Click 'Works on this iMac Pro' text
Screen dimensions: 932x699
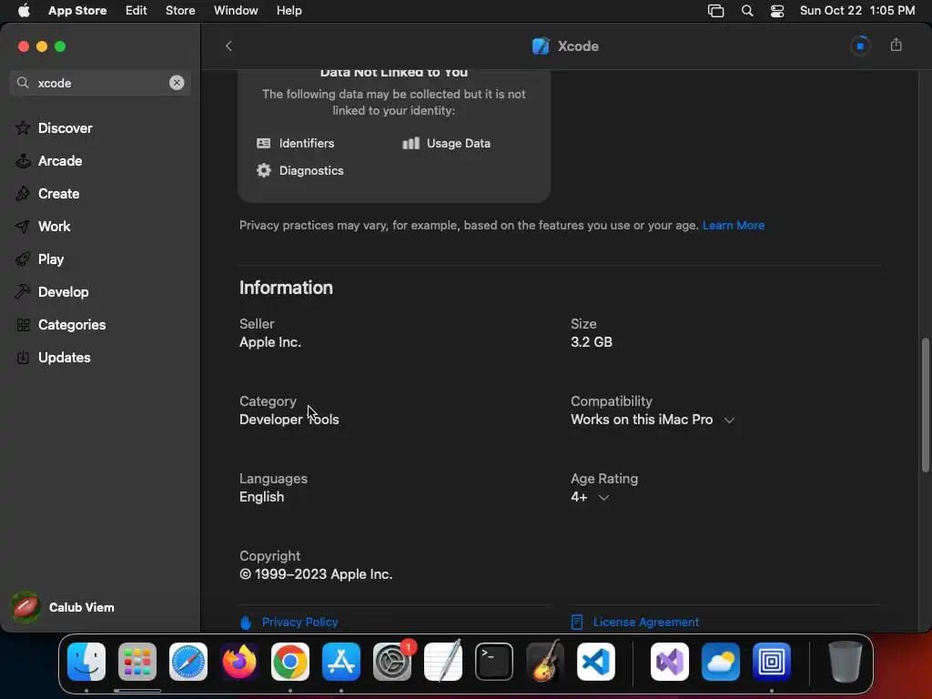(x=642, y=420)
